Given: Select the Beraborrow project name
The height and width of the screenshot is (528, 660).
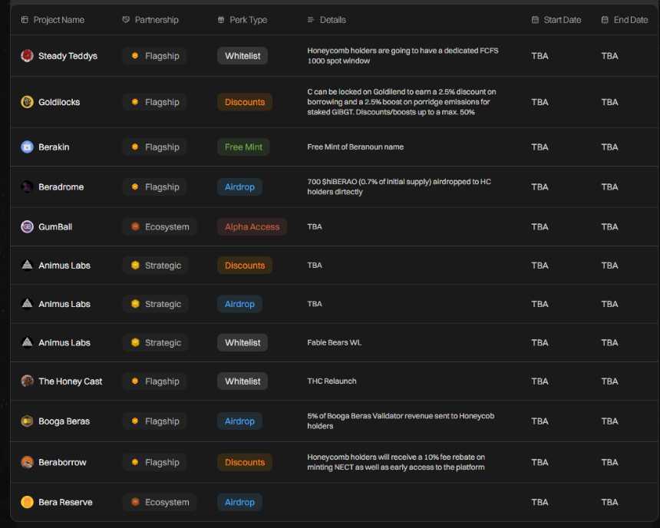Looking at the screenshot, I should pos(62,462).
